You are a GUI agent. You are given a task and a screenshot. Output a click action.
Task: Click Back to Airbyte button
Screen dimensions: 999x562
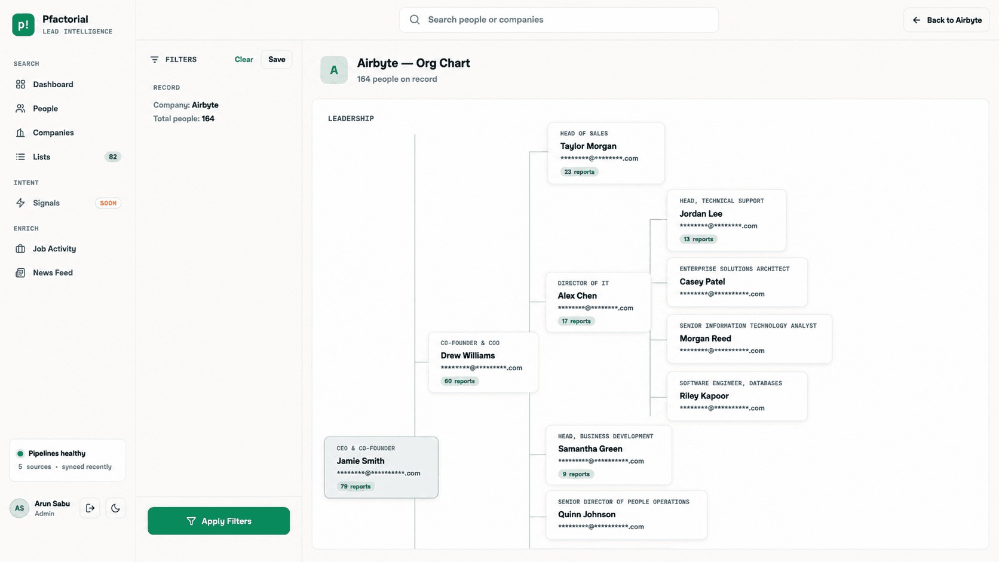[x=946, y=20]
